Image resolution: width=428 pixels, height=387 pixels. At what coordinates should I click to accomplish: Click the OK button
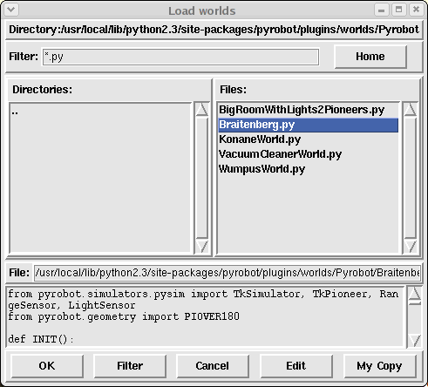click(47, 365)
